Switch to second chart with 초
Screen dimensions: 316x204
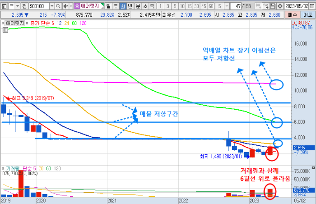click(145, 6)
